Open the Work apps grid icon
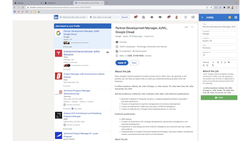 click(186, 17)
